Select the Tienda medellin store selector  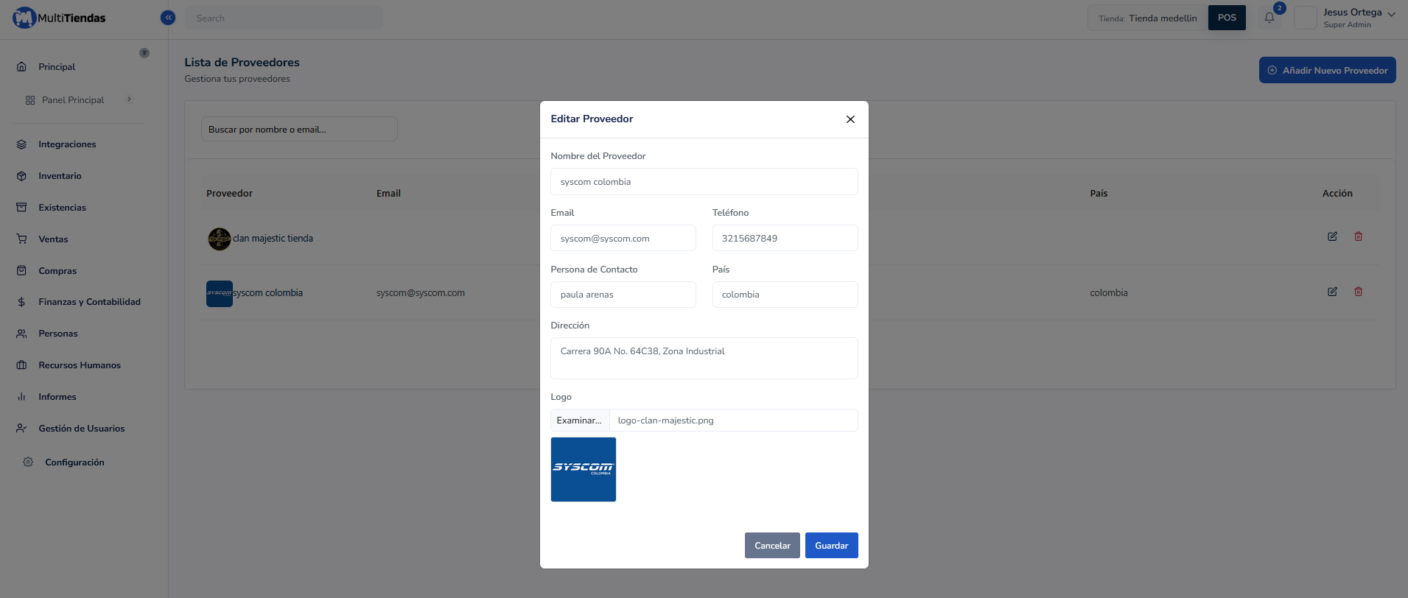[x=1147, y=18]
